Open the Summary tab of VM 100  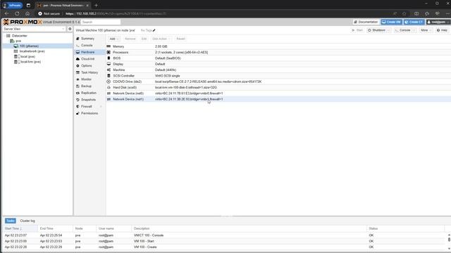coord(87,39)
